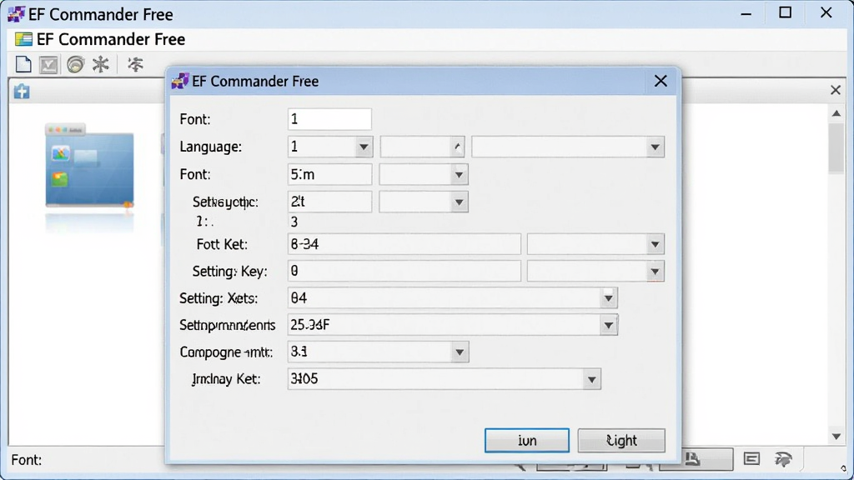This screenshot has height=480, width=854.
Task: Click the gray checkmark picture toolbar icon
Action: coord(48,65)
